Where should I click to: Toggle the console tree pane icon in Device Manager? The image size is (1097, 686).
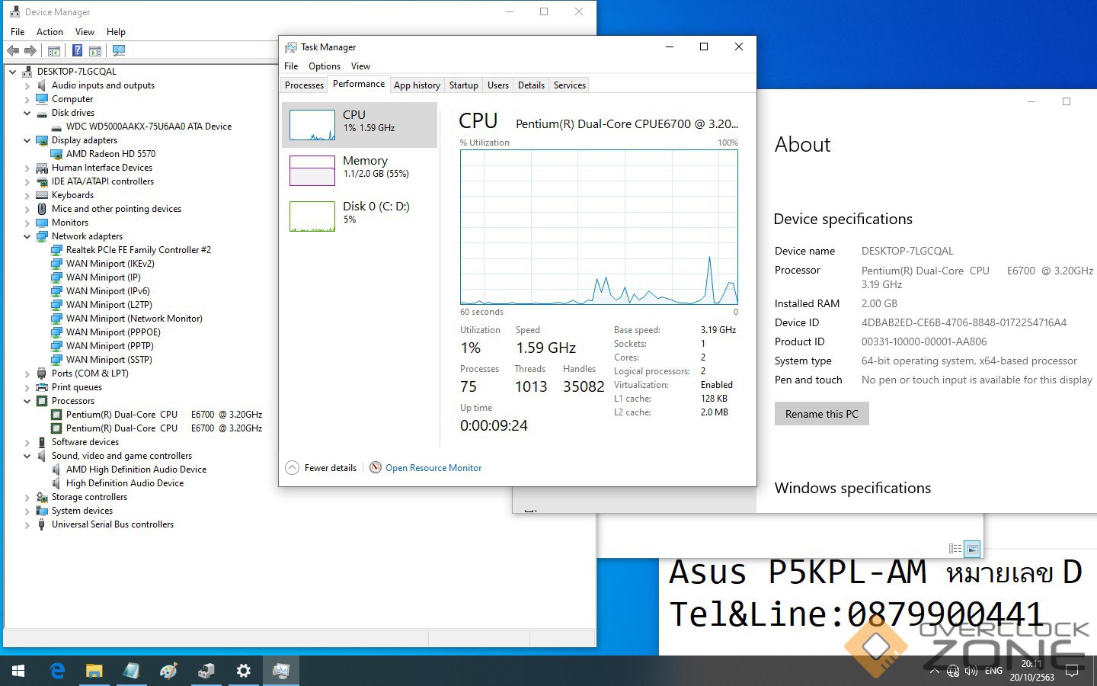click(54, 51)
